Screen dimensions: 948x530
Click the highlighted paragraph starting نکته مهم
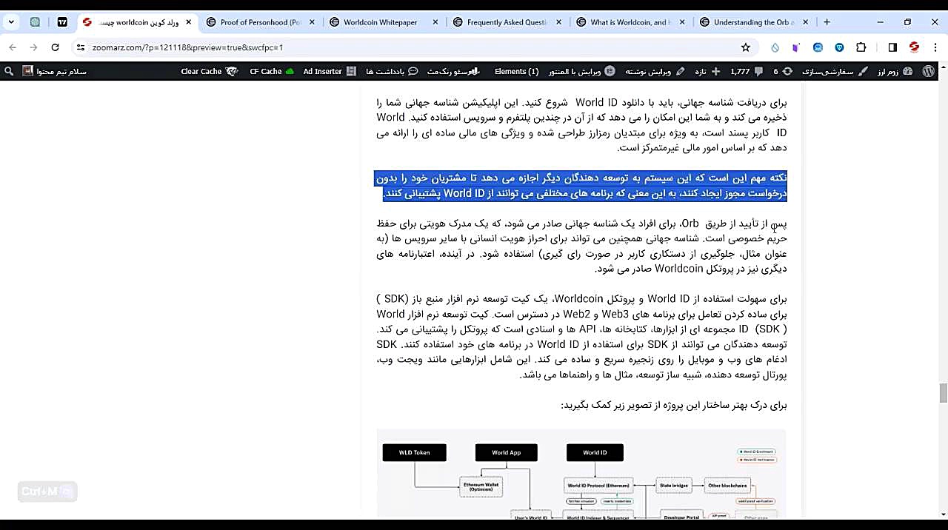(581, 186)
